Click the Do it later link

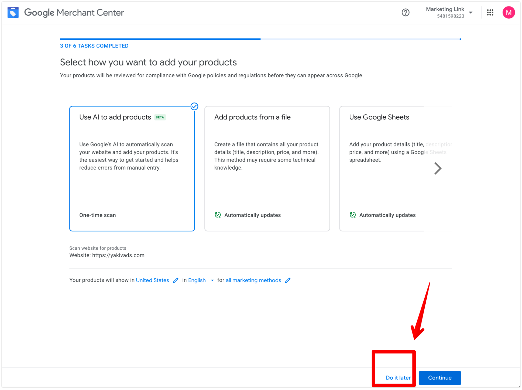(398, 377)
